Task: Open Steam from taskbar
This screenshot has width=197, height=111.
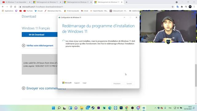Action: click(x=93, y=108)
